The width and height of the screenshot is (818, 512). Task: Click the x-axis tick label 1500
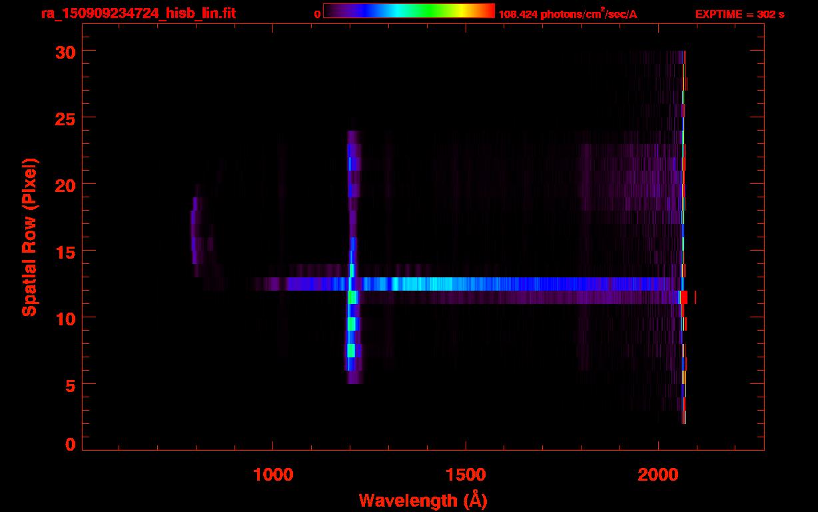click(466, 475)
